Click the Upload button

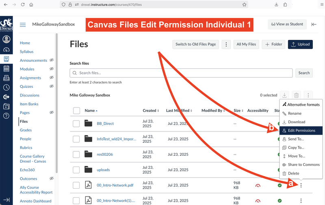click(x=300, y=44)
